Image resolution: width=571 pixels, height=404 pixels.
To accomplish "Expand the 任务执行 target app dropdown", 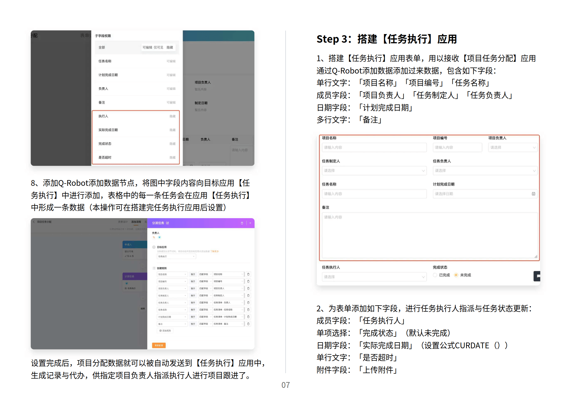I will (176, 257).
